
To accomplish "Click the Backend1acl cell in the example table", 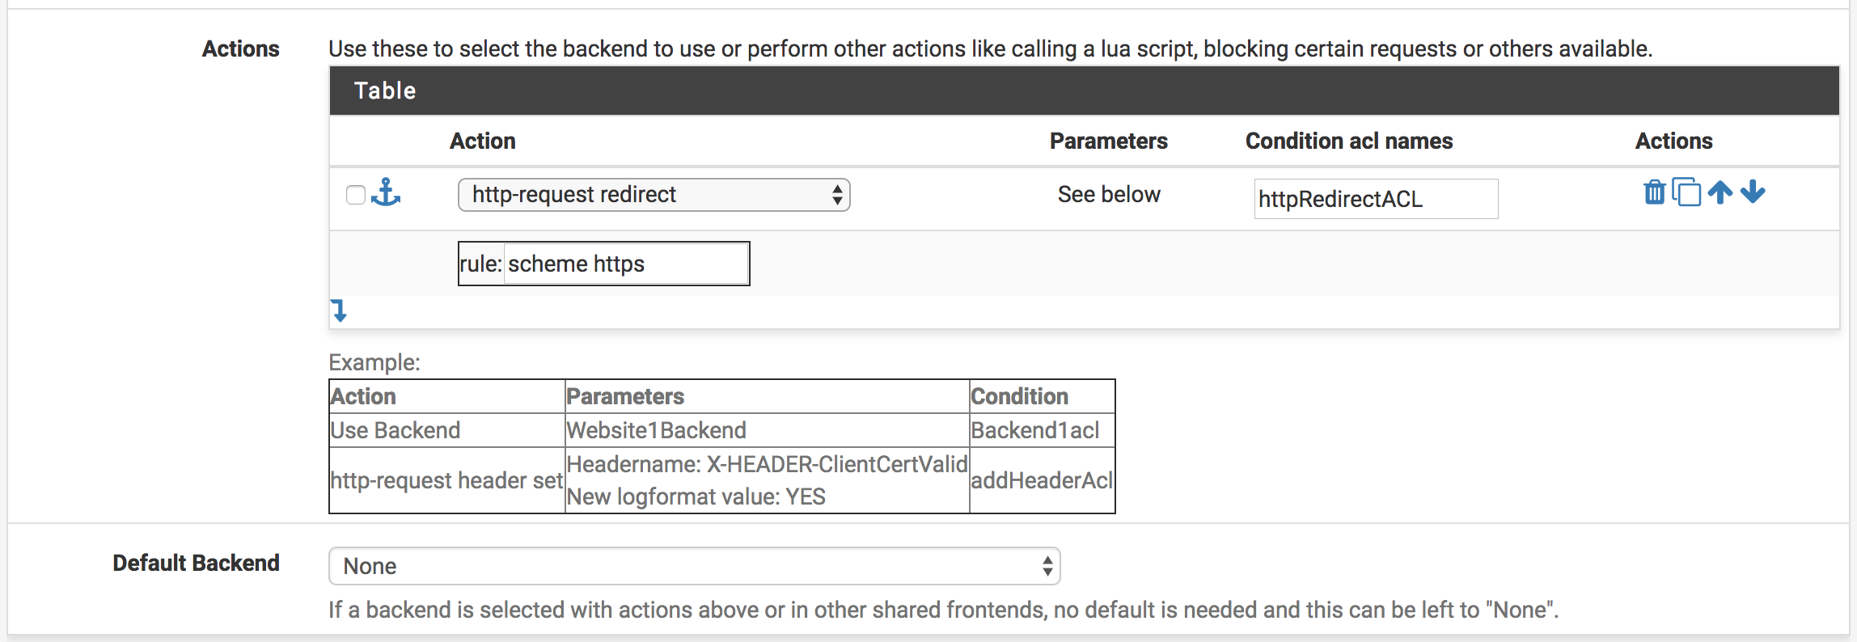I will click(1034, 430).
